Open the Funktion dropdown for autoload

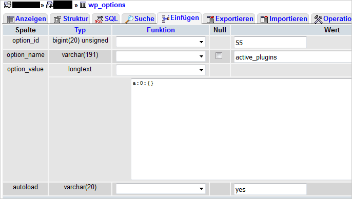pyautogui.click(x=161, y=189)
